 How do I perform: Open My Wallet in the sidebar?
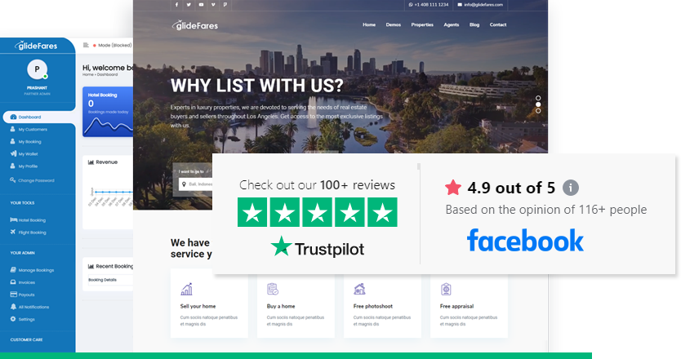click(x=24, y=153)
